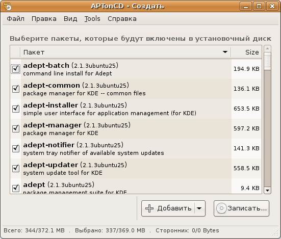Uncheck the adept-installer package checkbox
Viewport: 281px width, 239px height.
coord(16,109)
